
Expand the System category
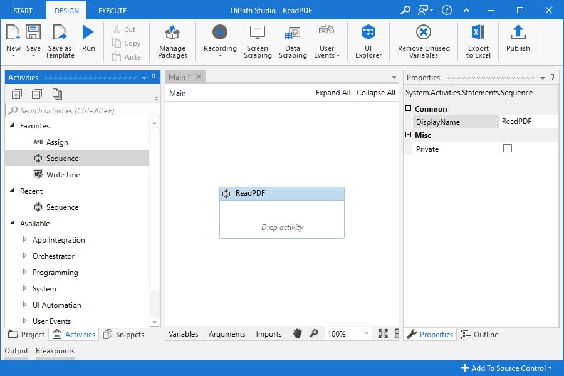coord(24,288)
